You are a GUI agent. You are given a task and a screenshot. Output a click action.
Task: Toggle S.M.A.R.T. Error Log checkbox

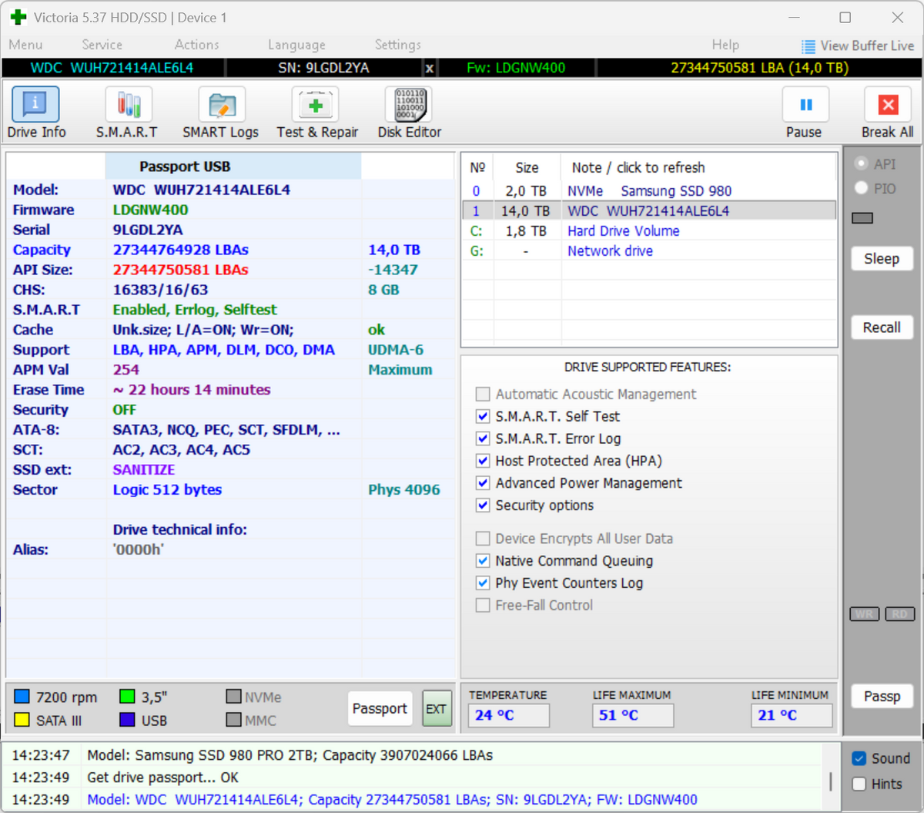pyautogui.click(x=483, y=439)
